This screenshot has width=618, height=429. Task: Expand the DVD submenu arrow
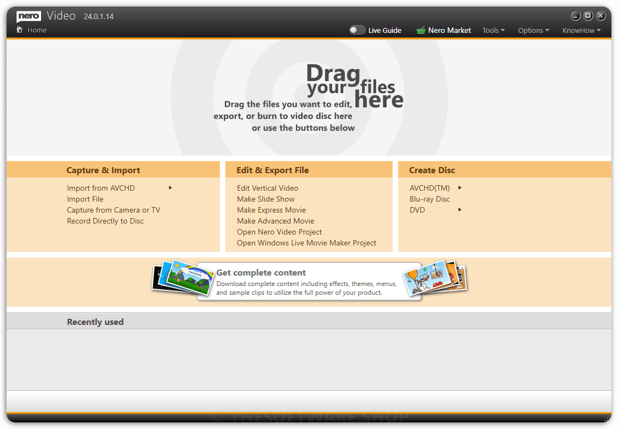tap(460, 210)
